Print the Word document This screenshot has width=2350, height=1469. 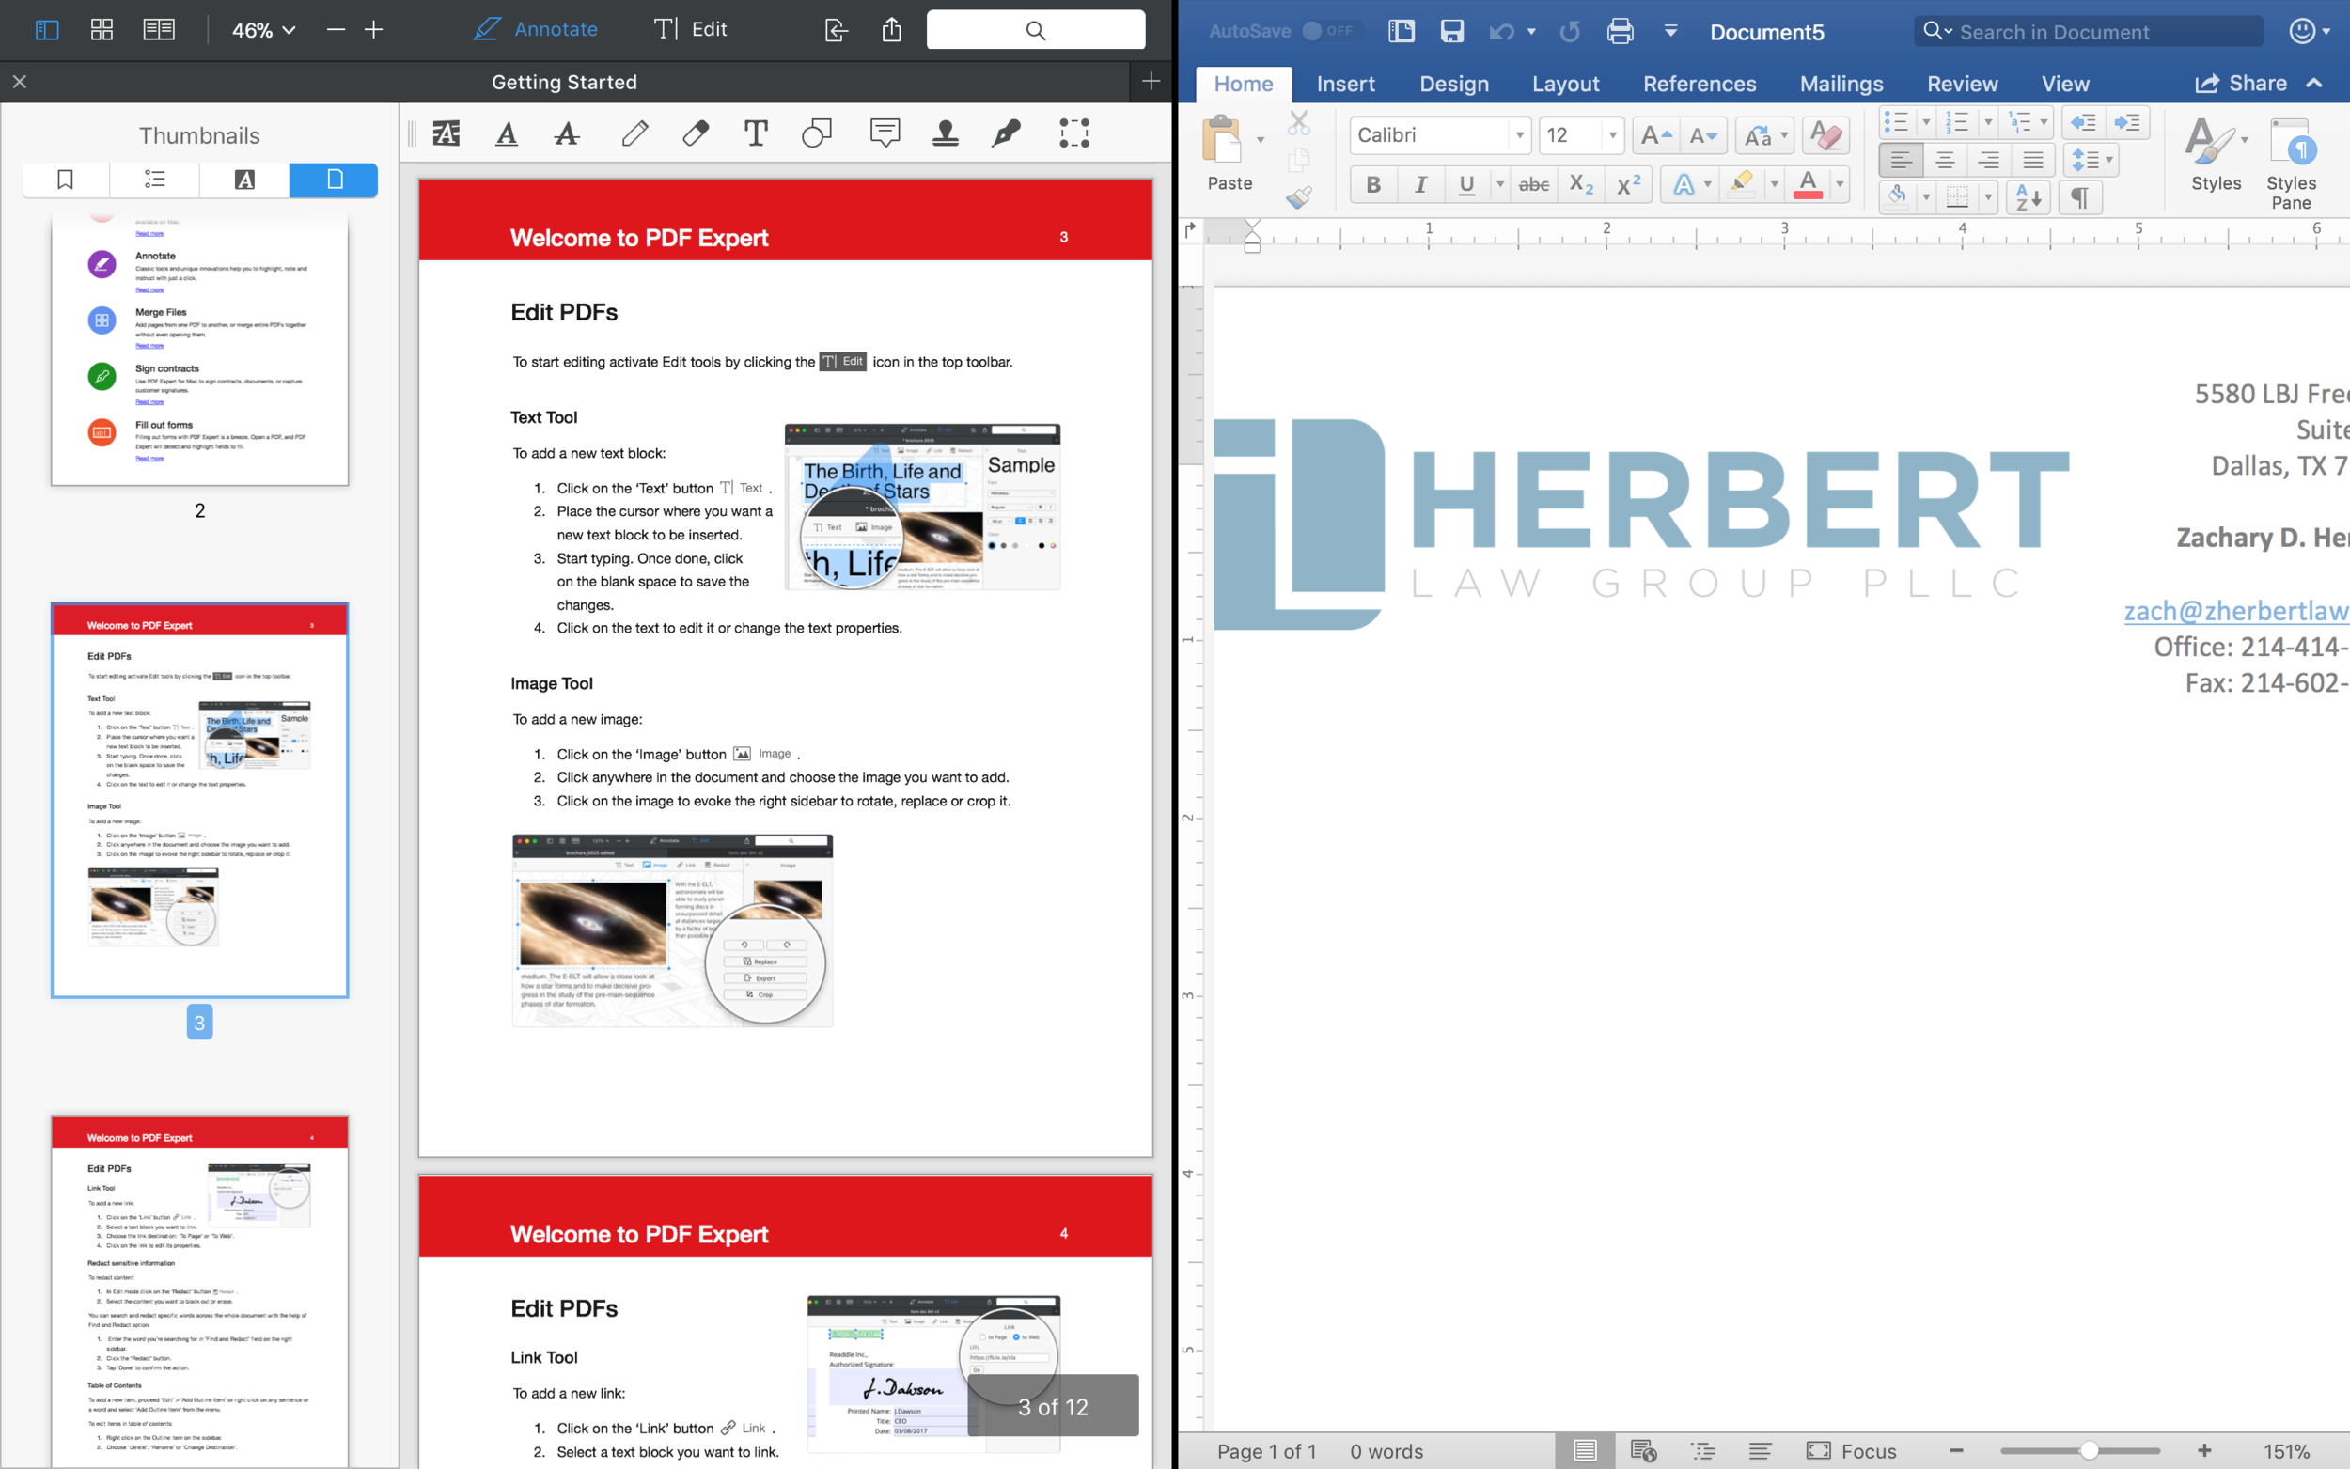(1621, 31)
